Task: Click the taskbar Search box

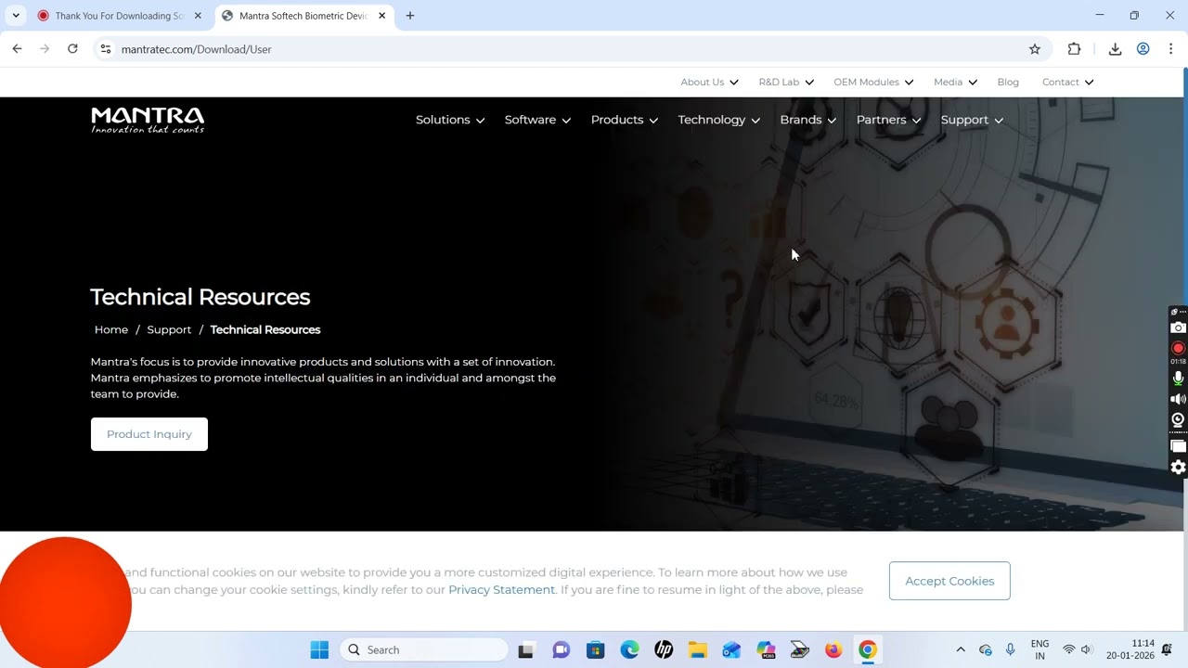Action: (423, 649)
